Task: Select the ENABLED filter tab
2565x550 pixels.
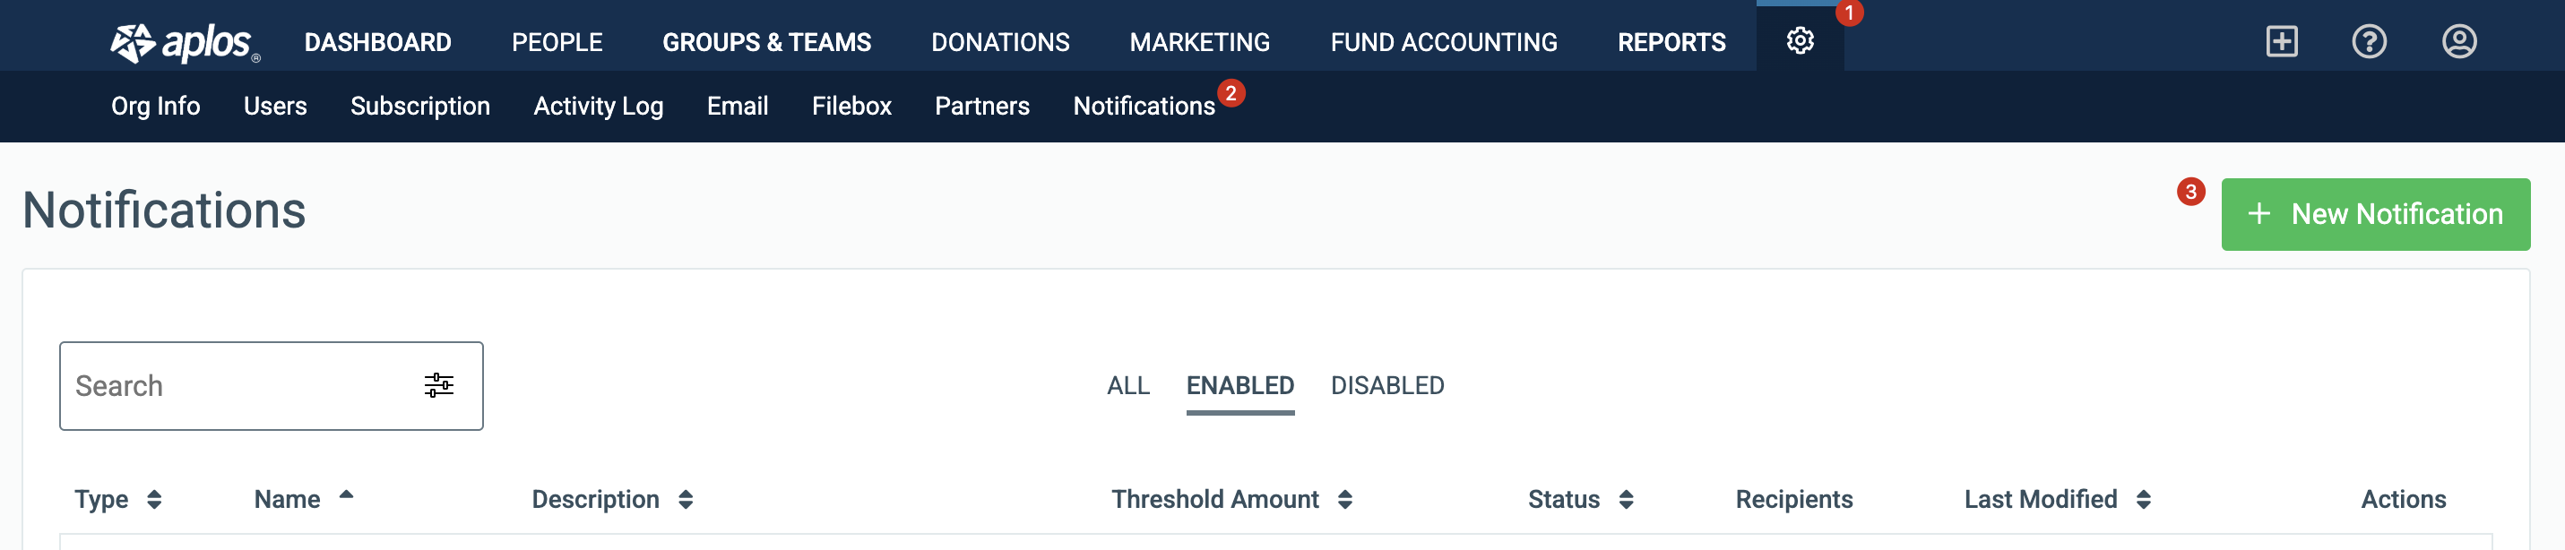Action: pos(1239,386)
